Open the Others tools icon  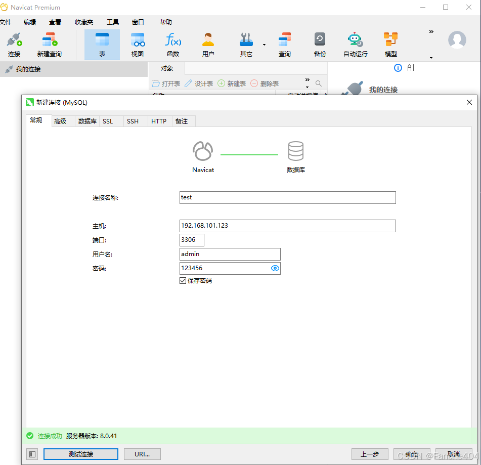pos(246,45)
